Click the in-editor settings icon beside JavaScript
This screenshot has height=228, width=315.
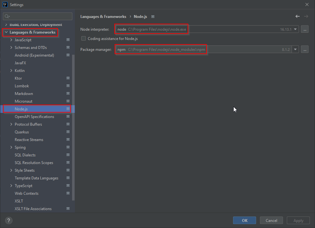click(68, 40)
